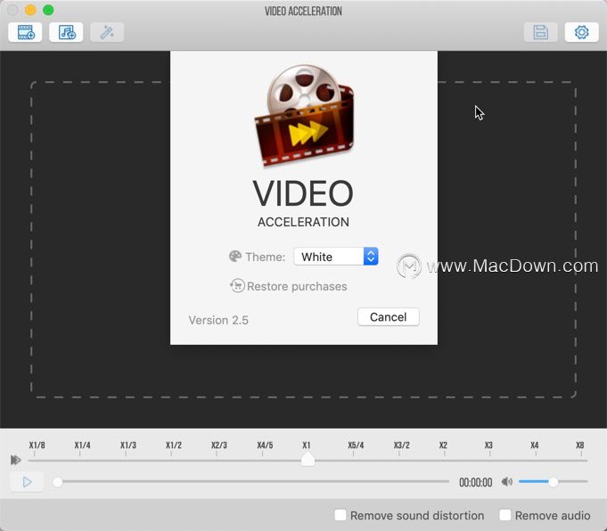Click the playback position slider handle
This screenshot has width=607, height=531.
[58, 482]
